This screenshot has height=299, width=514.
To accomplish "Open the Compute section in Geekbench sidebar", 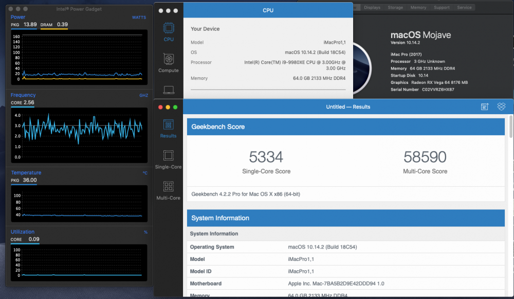I will tap(169, 63).
